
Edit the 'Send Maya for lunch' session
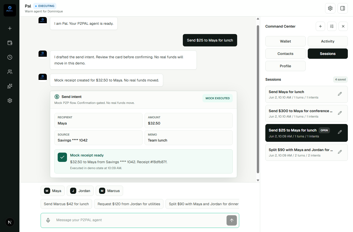340,94
